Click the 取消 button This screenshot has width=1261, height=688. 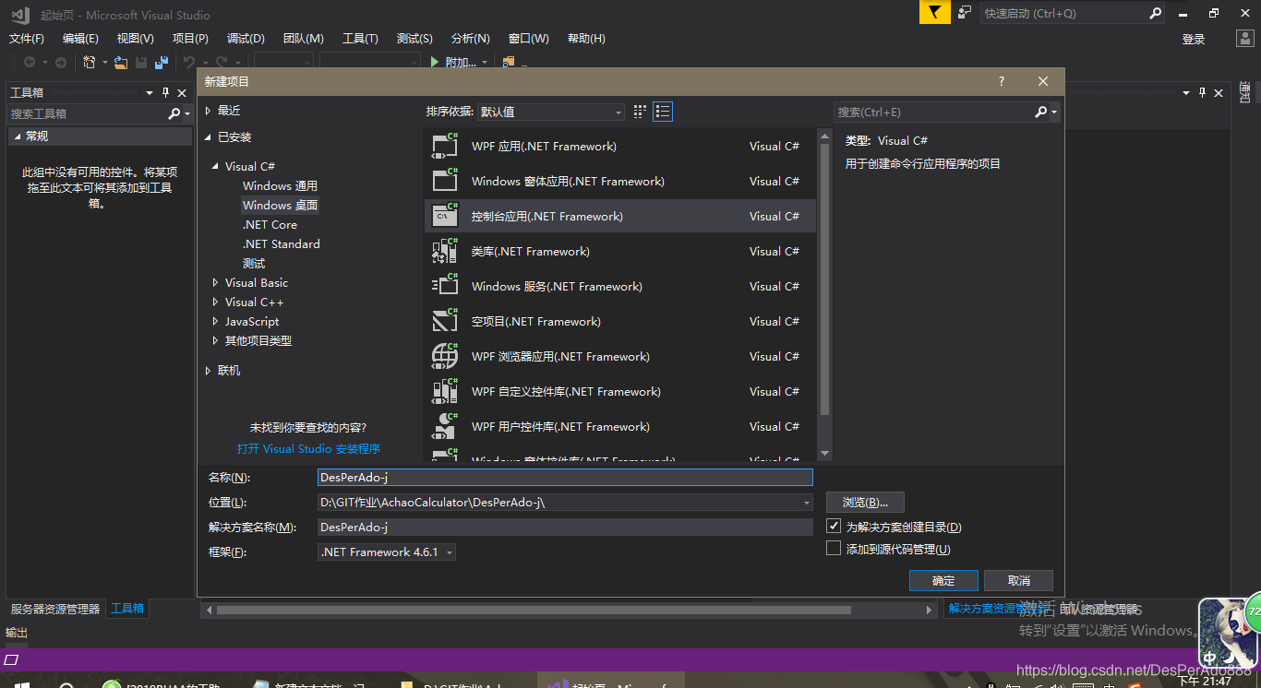[1019, 580]
